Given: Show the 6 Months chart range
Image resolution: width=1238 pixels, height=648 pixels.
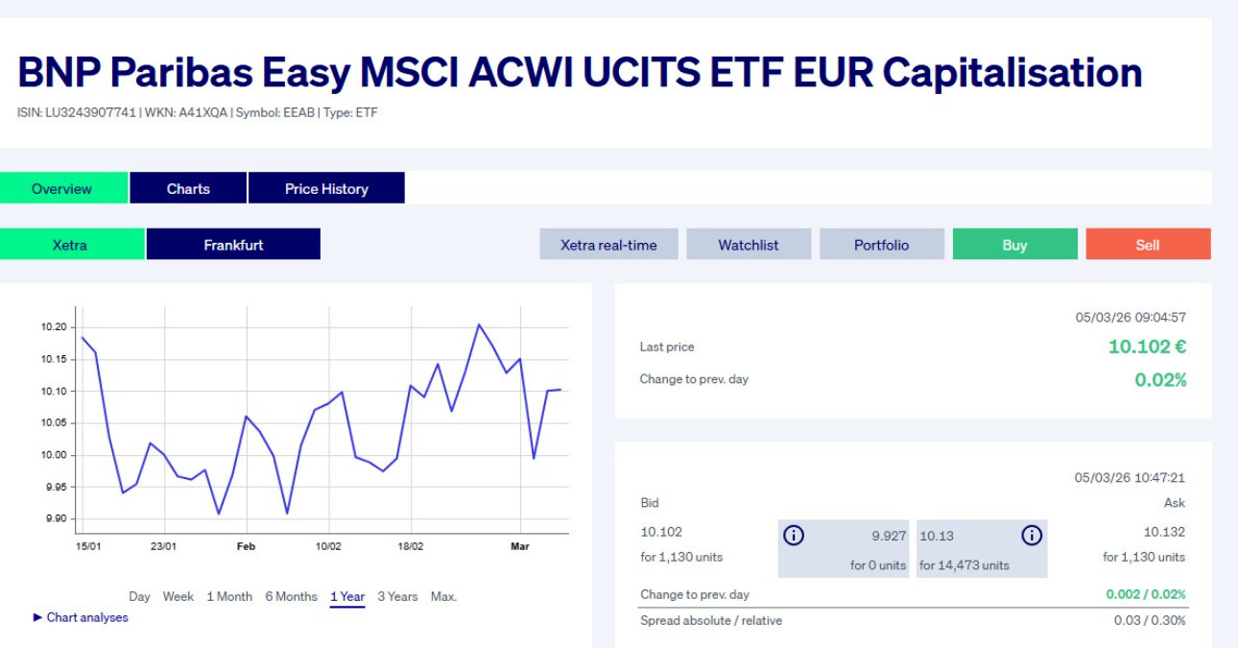Looking at the screenshot, I should click(x=291, y=596).
